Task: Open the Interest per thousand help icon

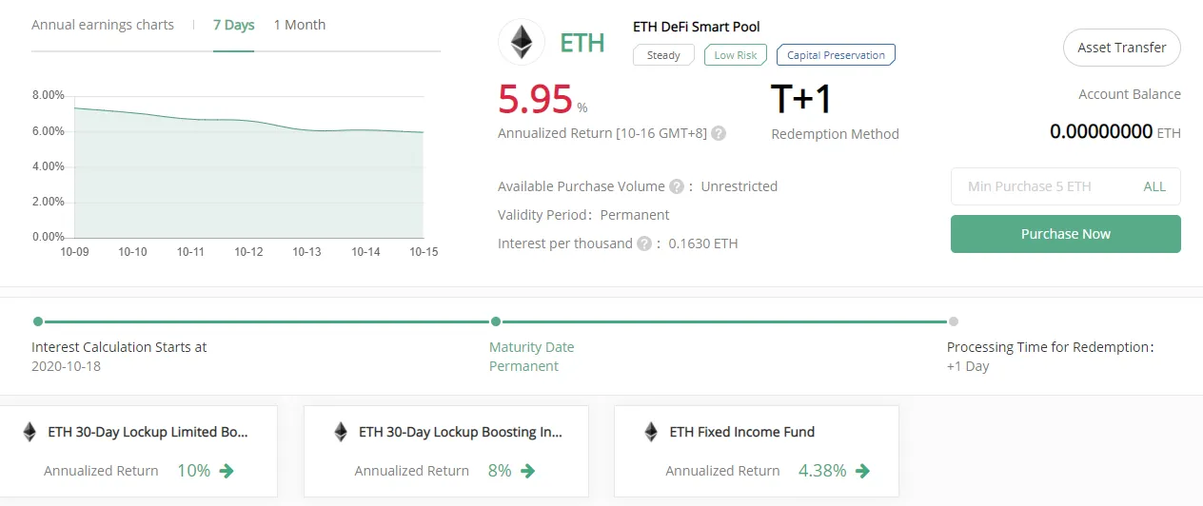Action: pyautogui.click(x=644, y=243)
